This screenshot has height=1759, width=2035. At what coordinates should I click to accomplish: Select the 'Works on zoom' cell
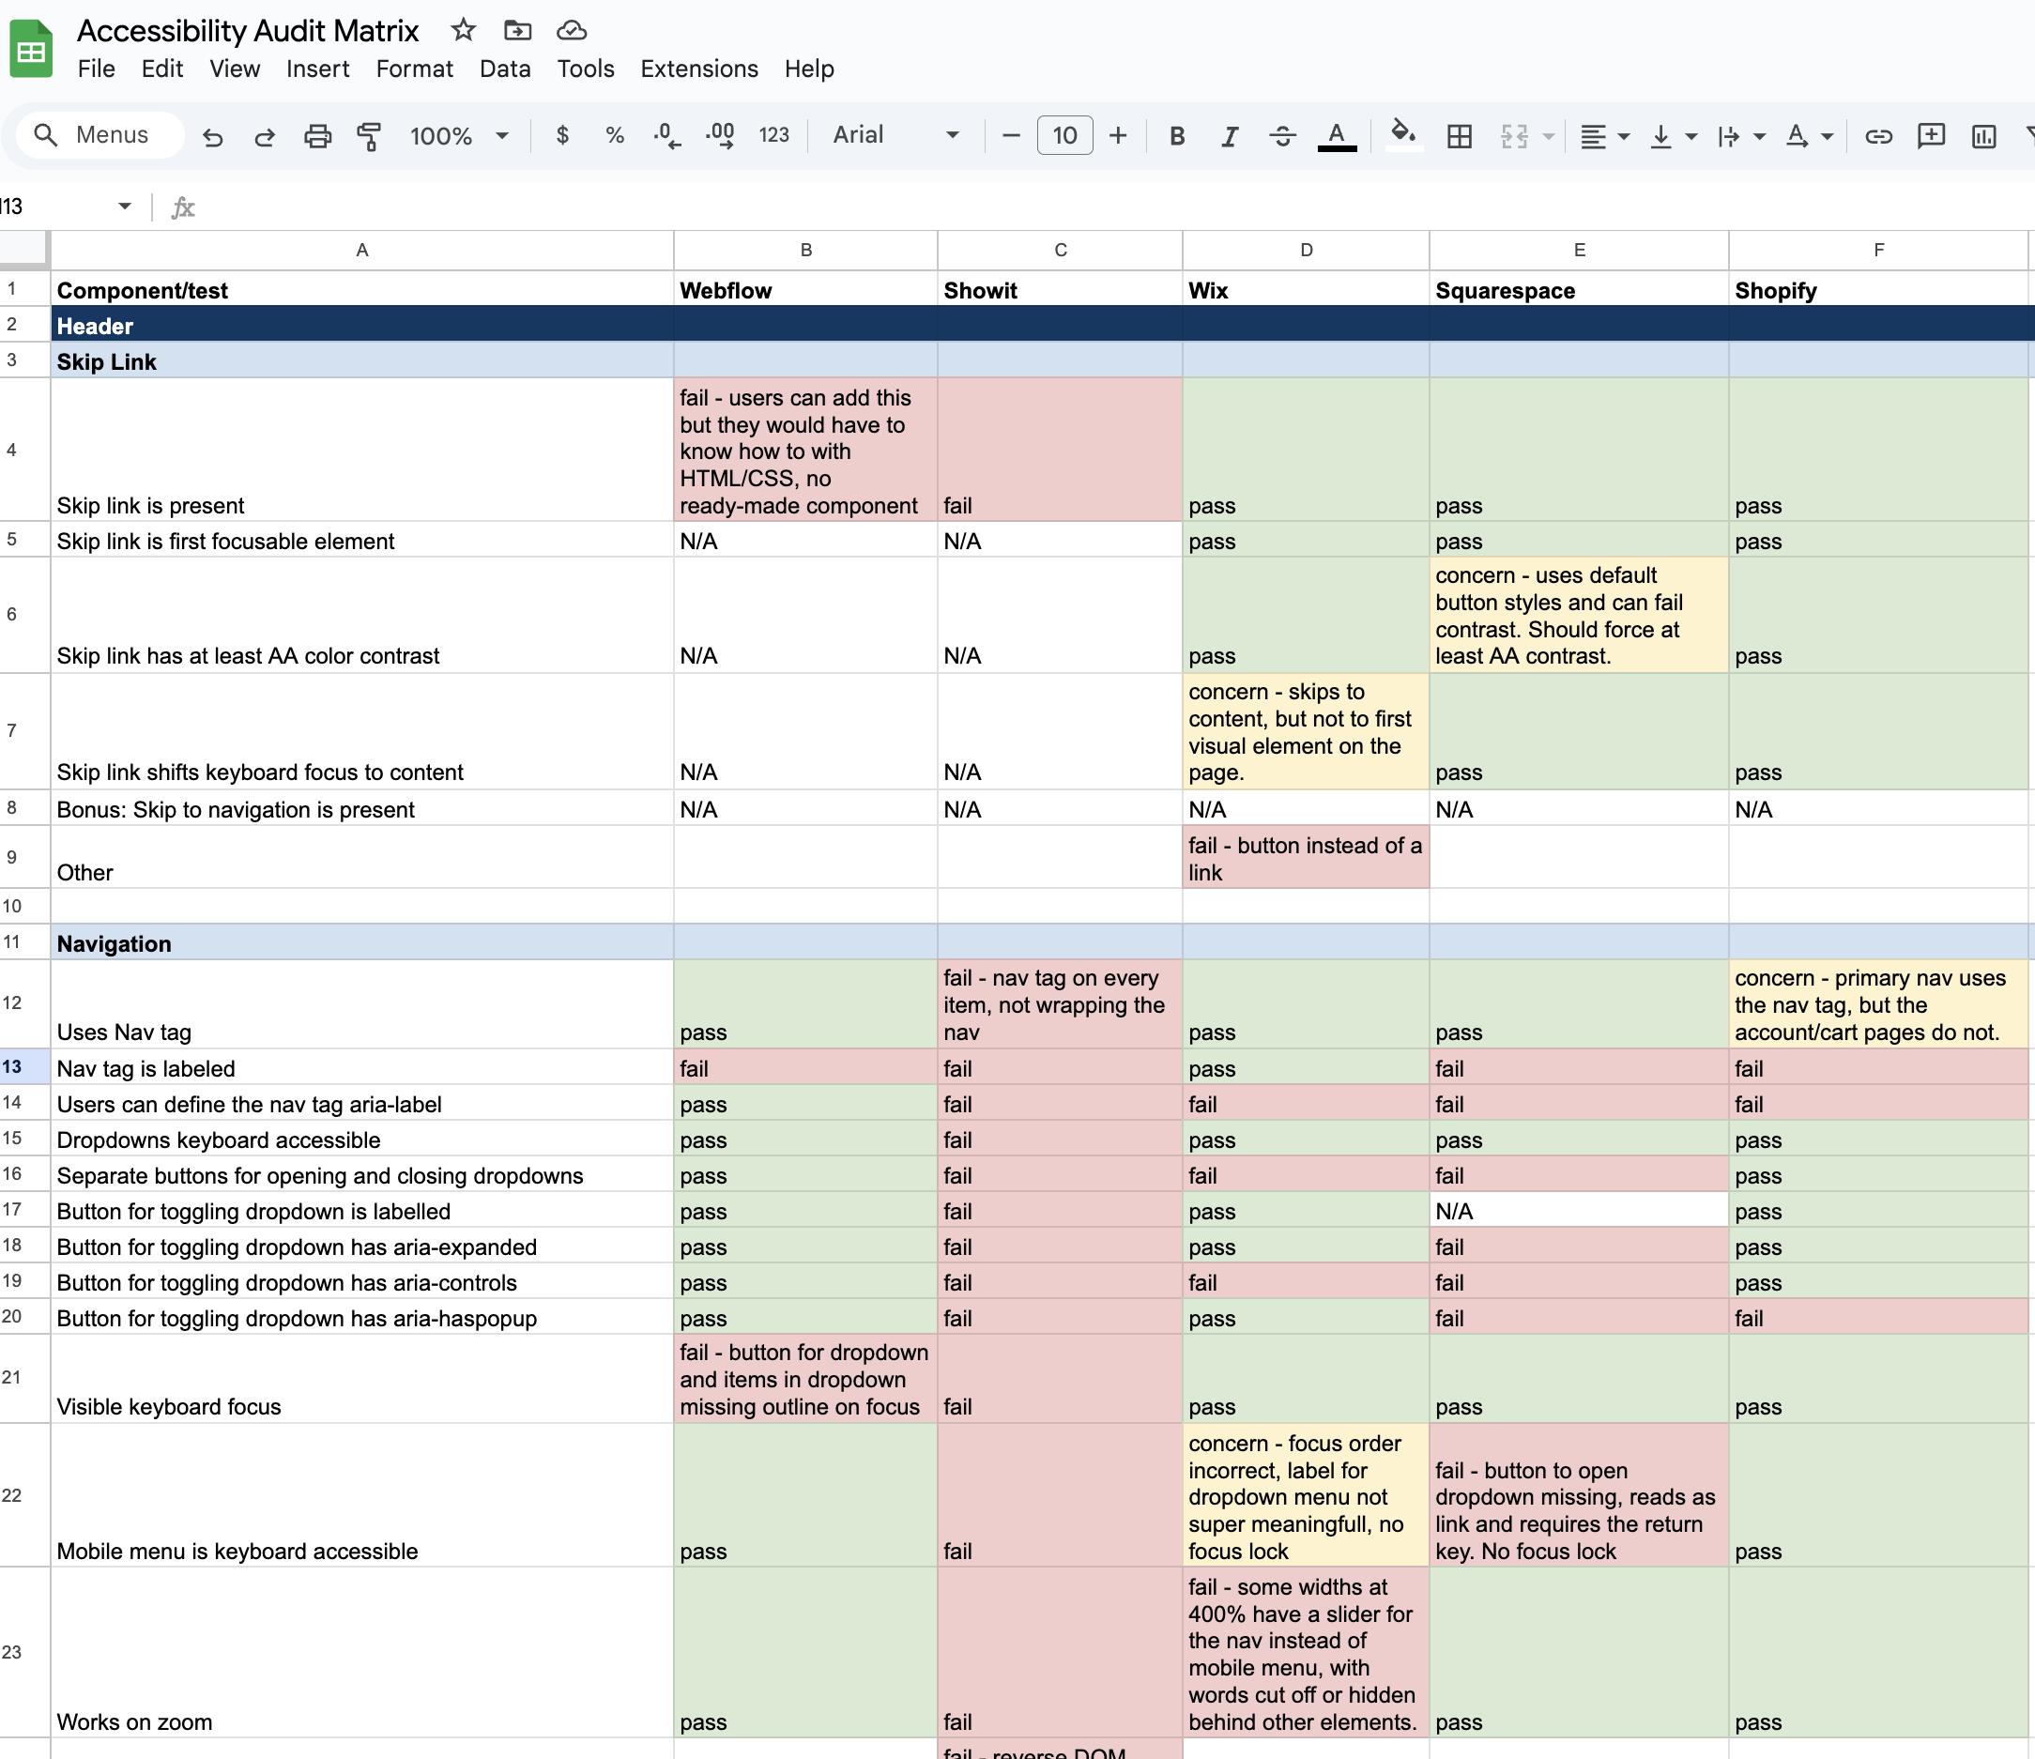click(361, 1652)
